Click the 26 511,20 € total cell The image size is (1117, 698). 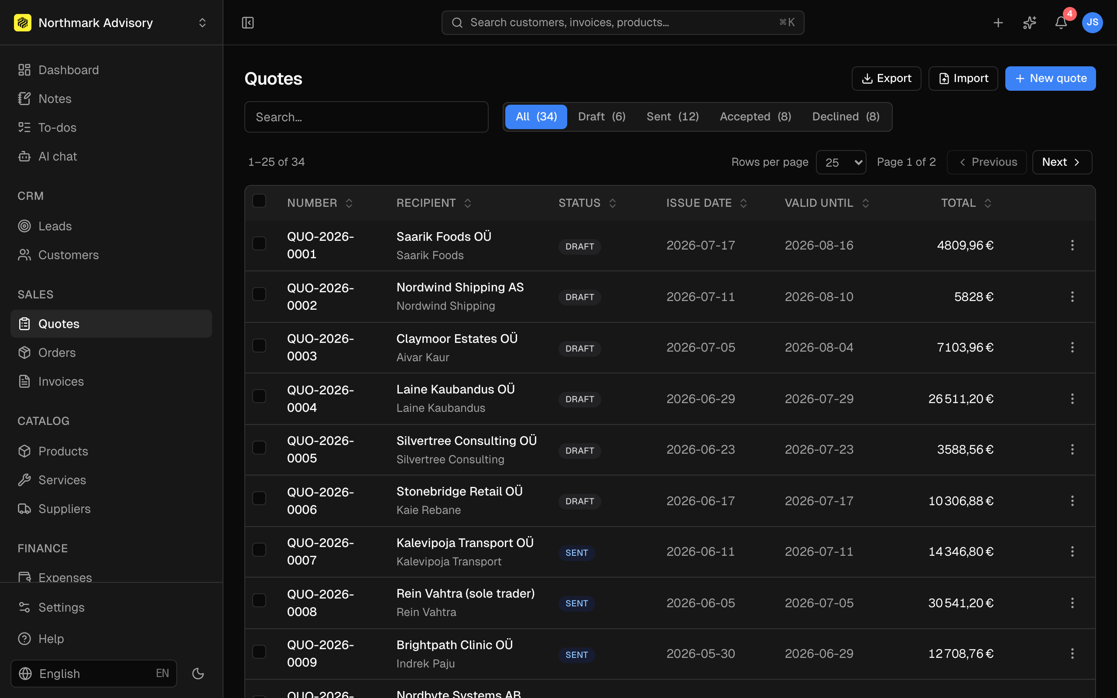960,399
